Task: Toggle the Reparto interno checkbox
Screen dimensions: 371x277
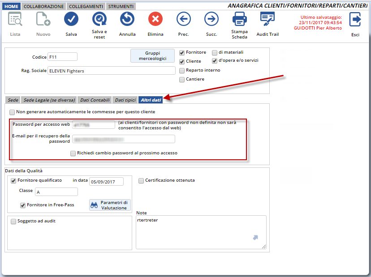Action: tap(182, 70)
